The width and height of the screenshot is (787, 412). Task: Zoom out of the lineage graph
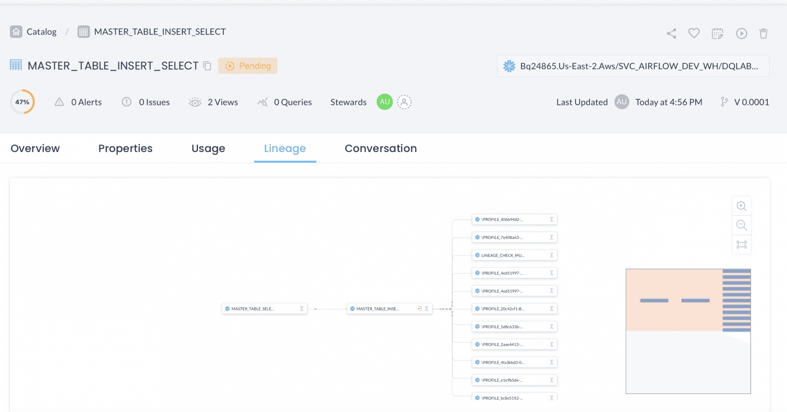pyautogui.click(x=741, y=225)
